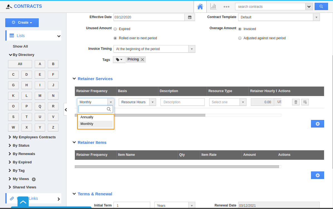Expand the Lists sidebar menu
This screenshot has height=209, width=333.
click(59, 36)
